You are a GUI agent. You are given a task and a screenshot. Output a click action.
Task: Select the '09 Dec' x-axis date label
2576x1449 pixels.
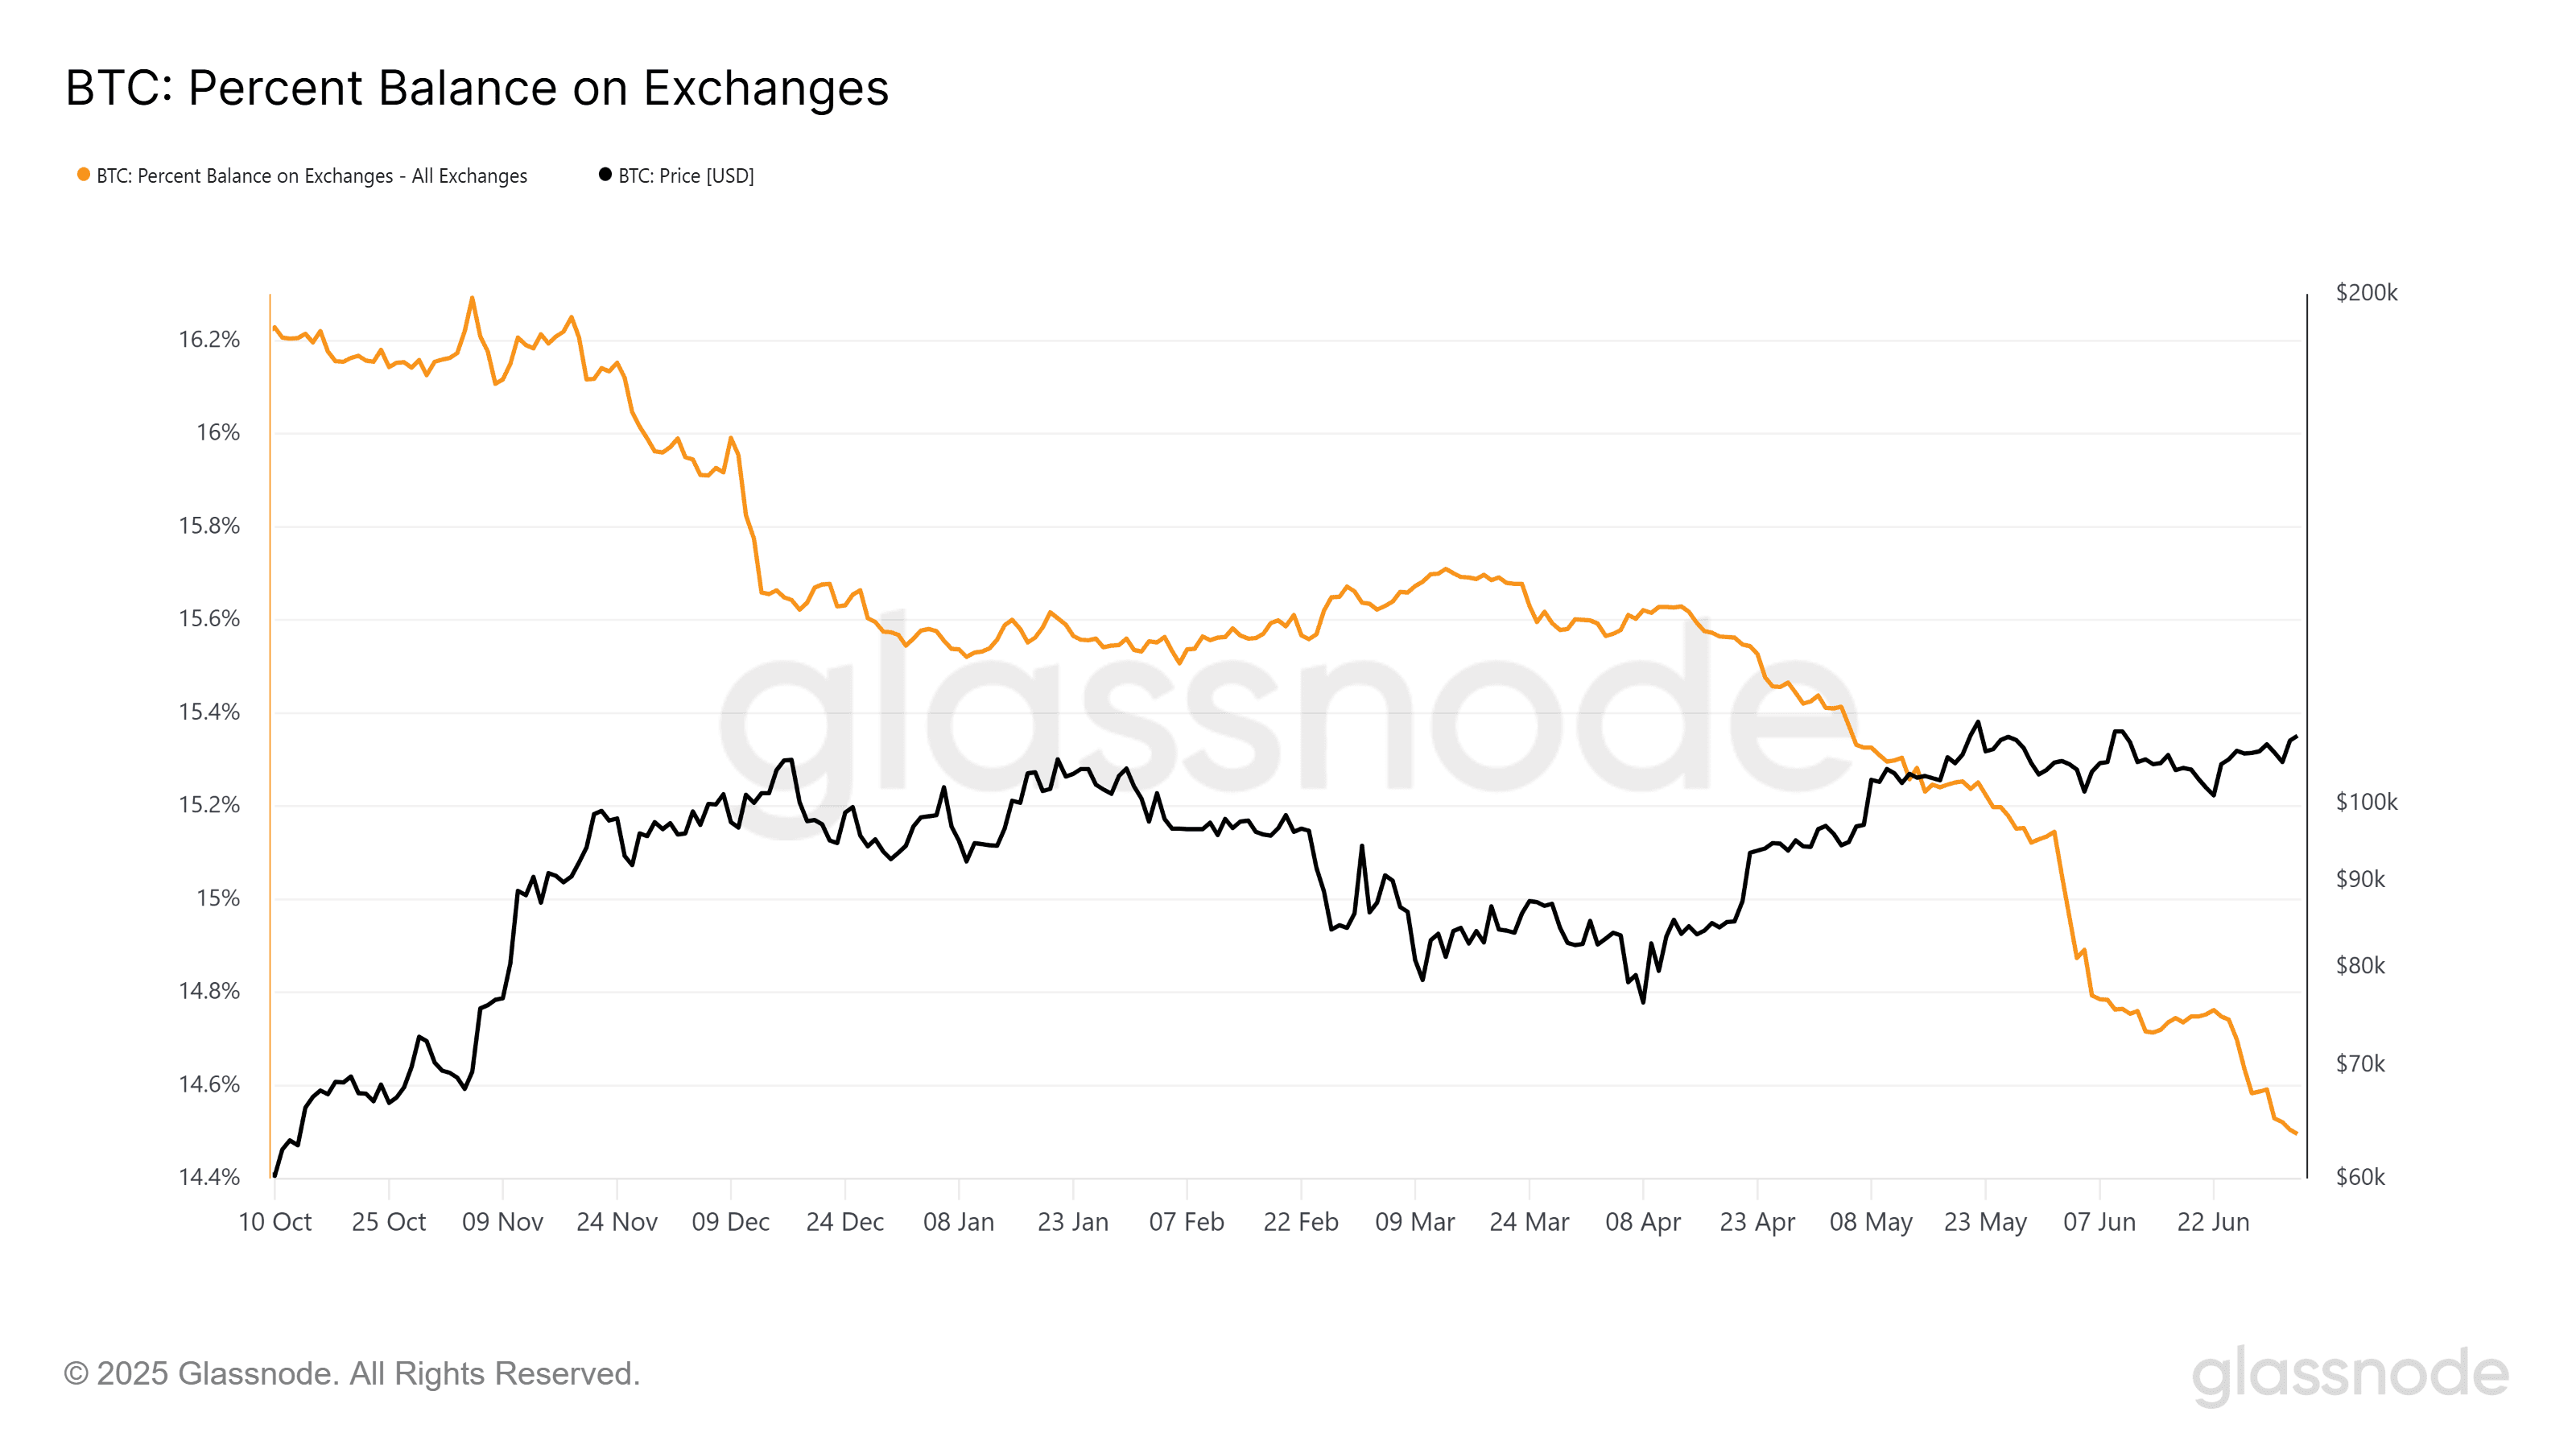[x=731, y=1222]
